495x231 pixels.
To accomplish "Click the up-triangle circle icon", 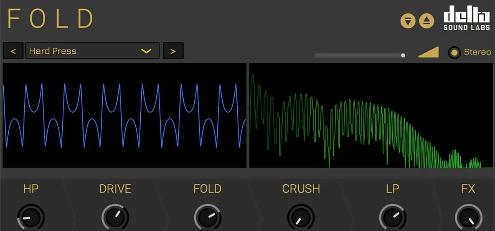I will (427, 21).
